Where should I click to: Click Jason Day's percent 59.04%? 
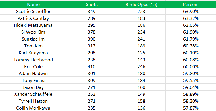coord(191,87)
